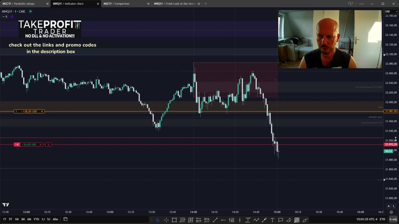Select the link drawings tool
Screen dimensions: 399x224
(289, 220)
